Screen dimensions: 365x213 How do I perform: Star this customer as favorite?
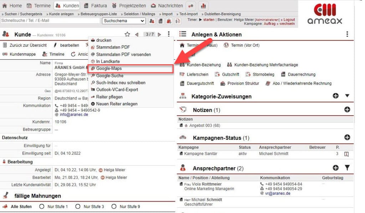(128, 34)
